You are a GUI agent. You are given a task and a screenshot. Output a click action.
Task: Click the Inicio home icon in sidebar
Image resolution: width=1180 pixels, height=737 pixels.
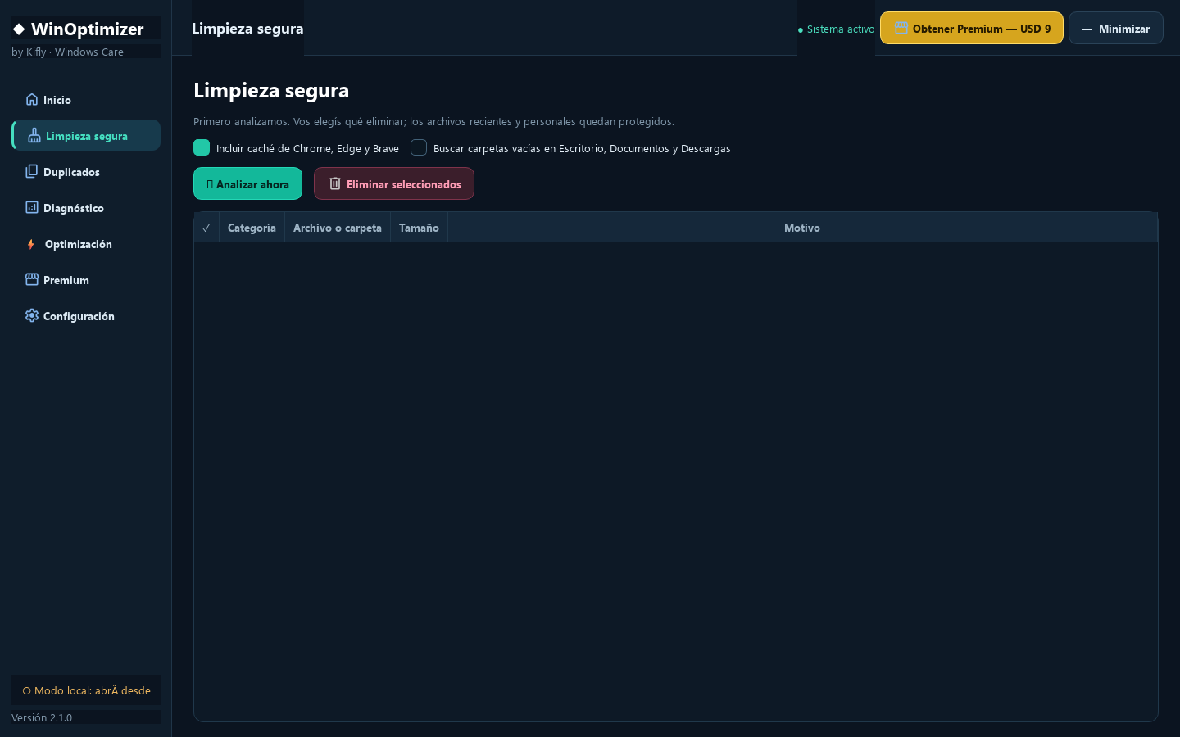(32, 99)
